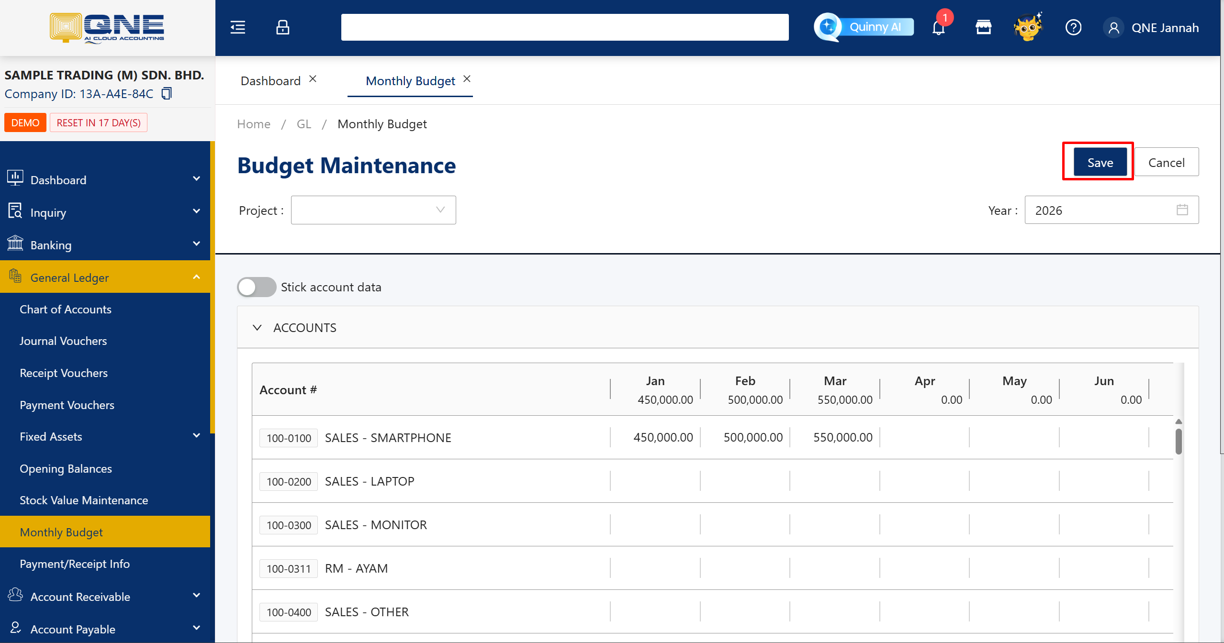Collapse the ACCOUNTS section
The height and width of the screenshot is (643, 1224).
[x=257, y=328]
